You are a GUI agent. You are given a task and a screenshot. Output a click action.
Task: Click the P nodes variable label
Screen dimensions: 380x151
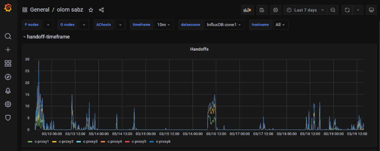pyautogui.click(x=32, y=25)
